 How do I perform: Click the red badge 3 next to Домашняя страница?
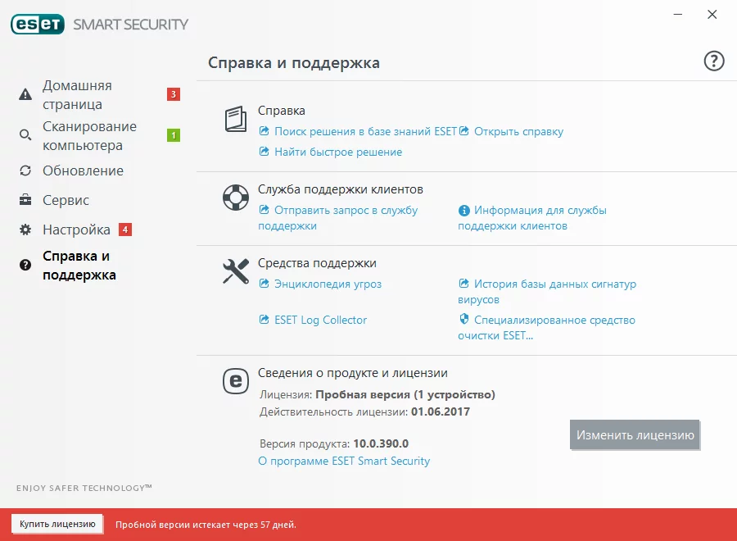click(x=174, y=94)
